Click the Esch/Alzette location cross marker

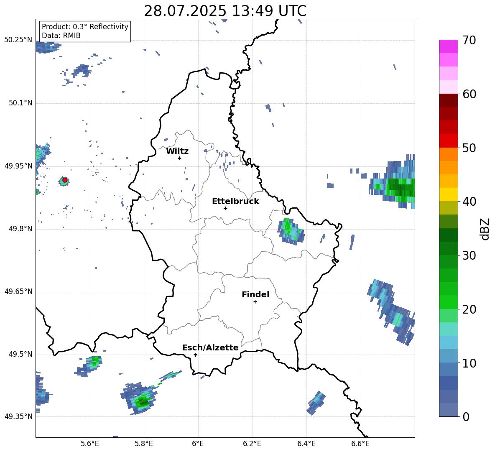[x=195, y=355]
